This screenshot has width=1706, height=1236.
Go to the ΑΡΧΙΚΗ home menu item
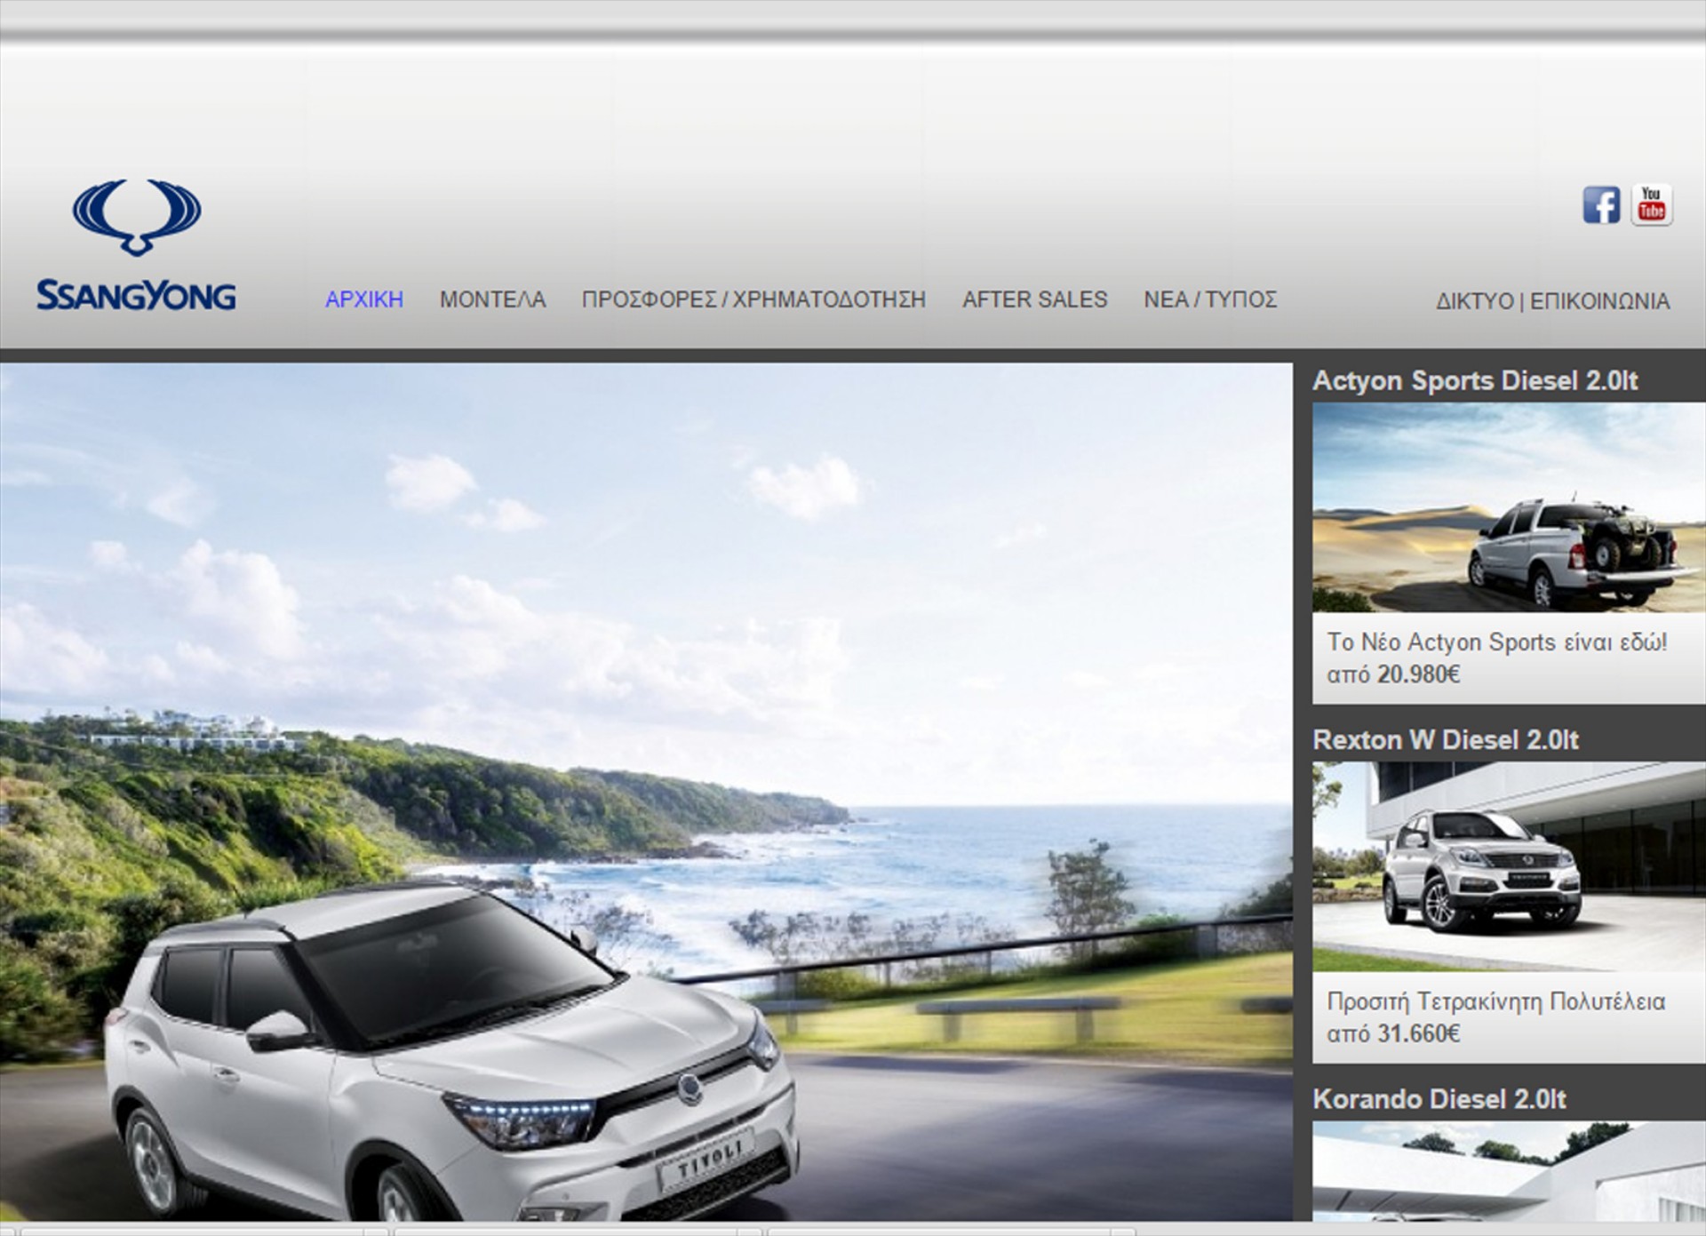[x=363, y=299]
